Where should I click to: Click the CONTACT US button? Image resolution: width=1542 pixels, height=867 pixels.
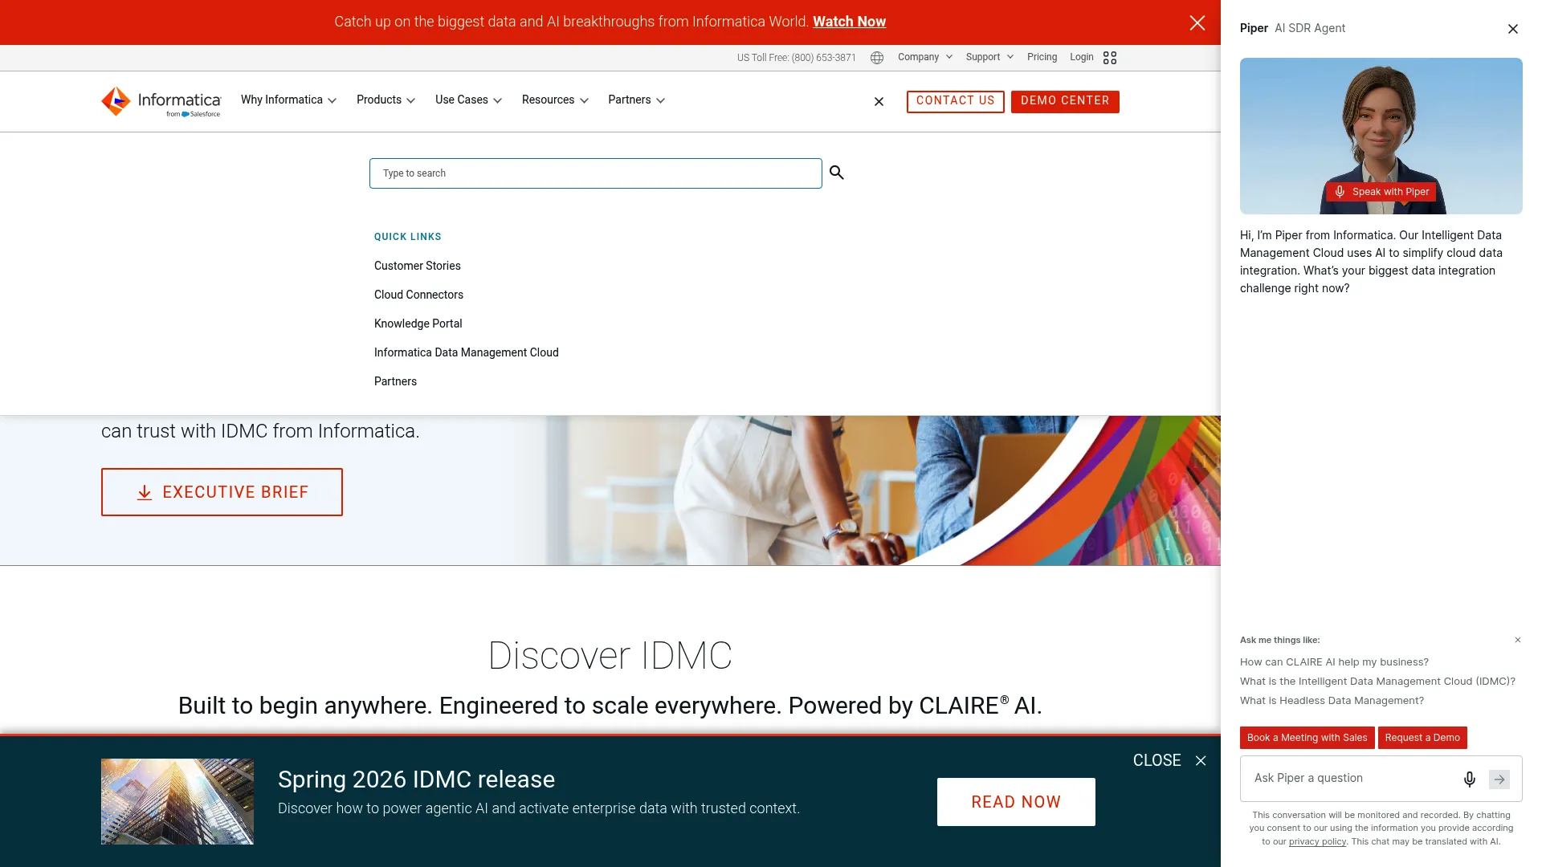tap(955, 101)
